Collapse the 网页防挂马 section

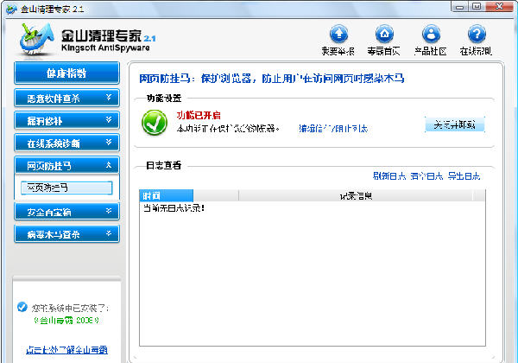click(66, 165)
